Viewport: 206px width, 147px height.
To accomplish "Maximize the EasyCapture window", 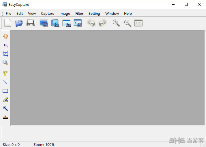I will [x=186, y=4].
